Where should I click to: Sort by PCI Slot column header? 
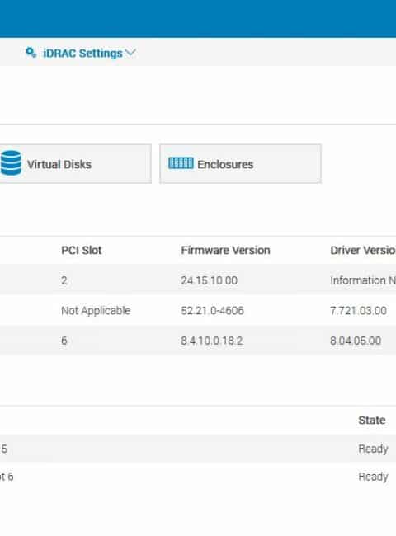click(x=82, y=250)
